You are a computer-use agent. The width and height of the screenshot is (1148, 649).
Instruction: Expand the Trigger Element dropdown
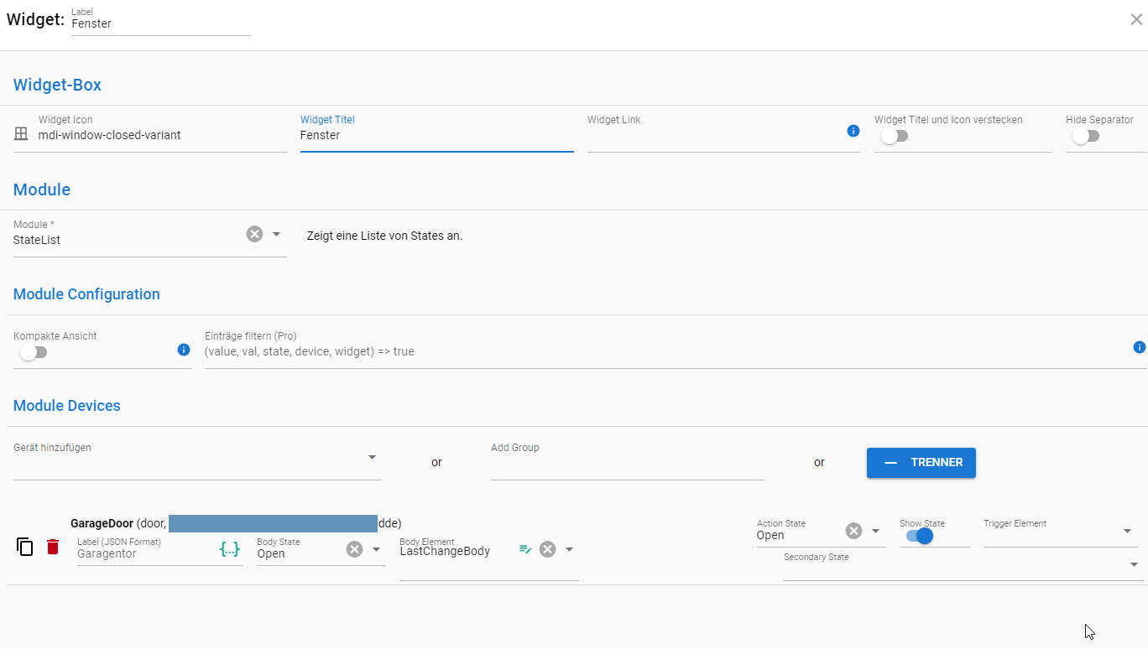(1127, 532)
